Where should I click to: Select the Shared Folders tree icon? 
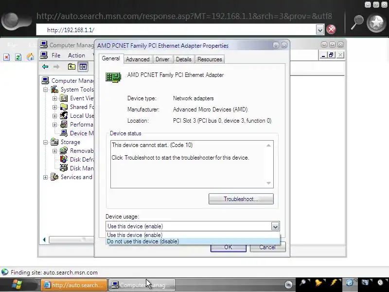tap(64, 107)
